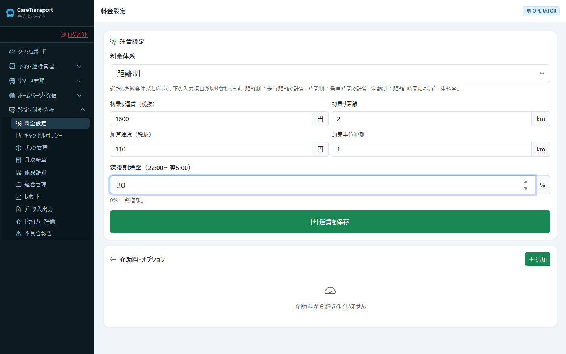Click the 初乗り距離 input field
Image resolution: width=566 pixels, height=354 pixels.
(x=432, y=119)
